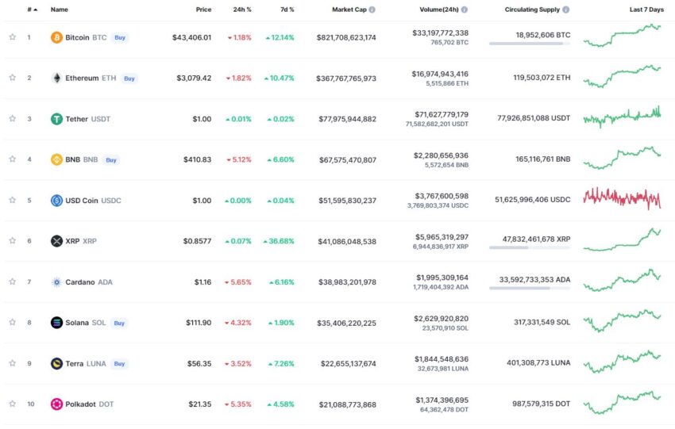Sort by Market Cap column header
The image size is (675, 429).
click(349, 10)
